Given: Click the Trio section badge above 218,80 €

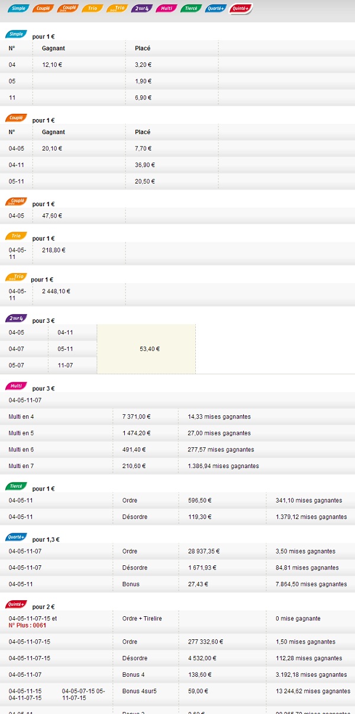Looking at the screenshot, I should [15, 236].
